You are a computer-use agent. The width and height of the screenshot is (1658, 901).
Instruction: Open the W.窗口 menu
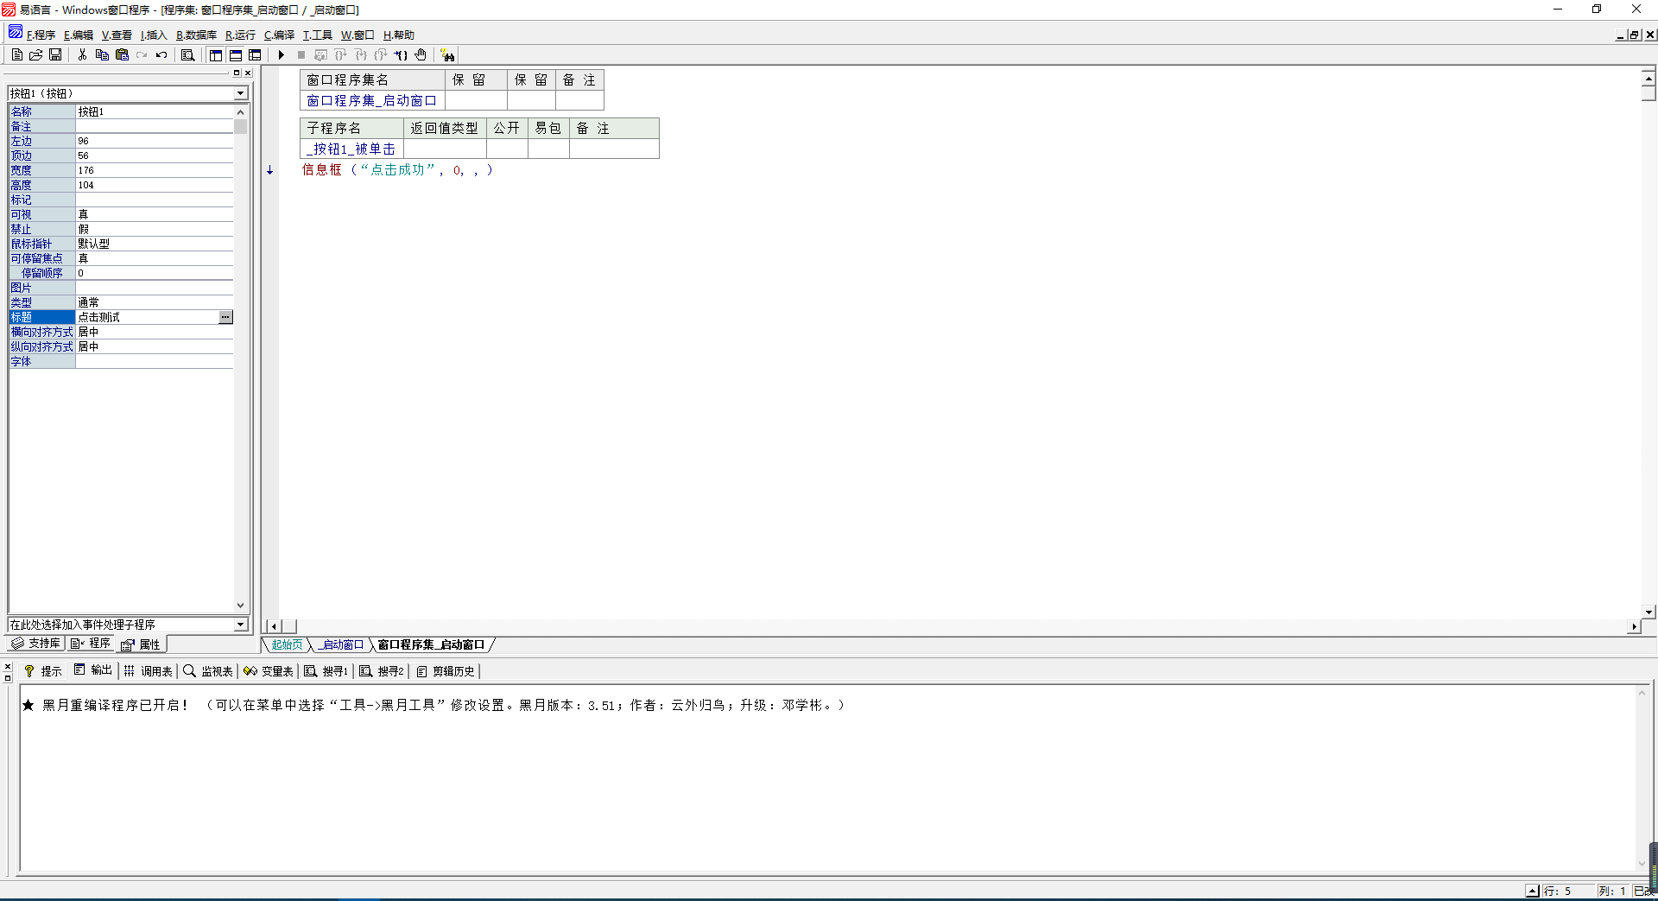click(x=358, y=35)
